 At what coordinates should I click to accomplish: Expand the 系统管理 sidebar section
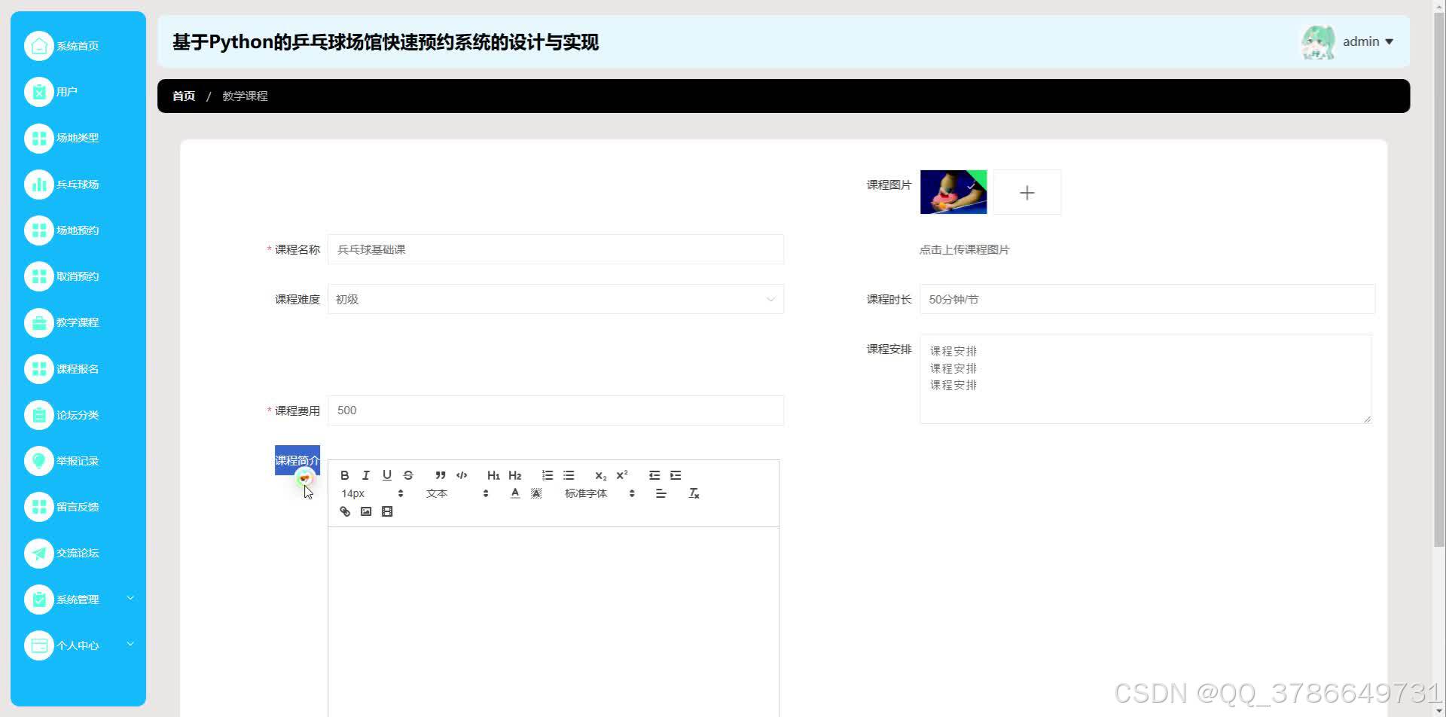pyautogui.click(x=77, y=599)
